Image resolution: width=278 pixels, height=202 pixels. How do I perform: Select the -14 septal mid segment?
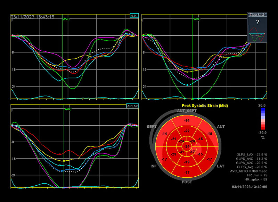164,134
